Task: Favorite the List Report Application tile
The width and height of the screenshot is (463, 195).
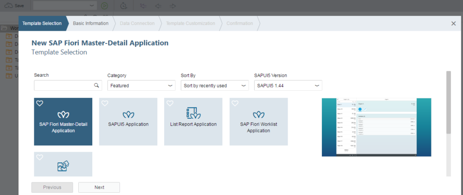Action: [170, 103]
